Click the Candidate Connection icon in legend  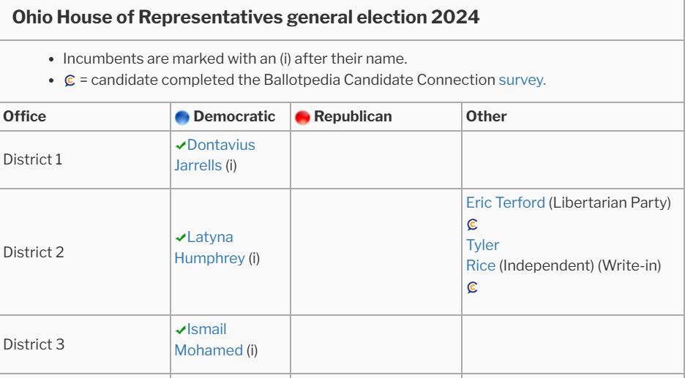coord(70,80)
